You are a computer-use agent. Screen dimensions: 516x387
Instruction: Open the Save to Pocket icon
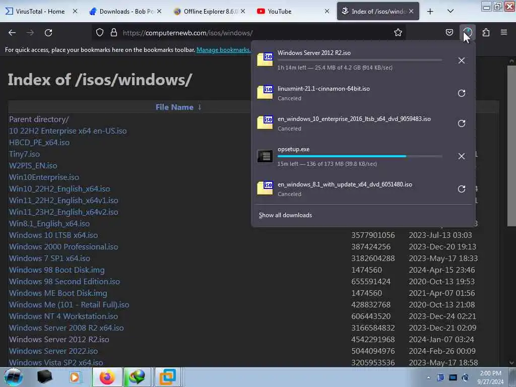point(449,33)
